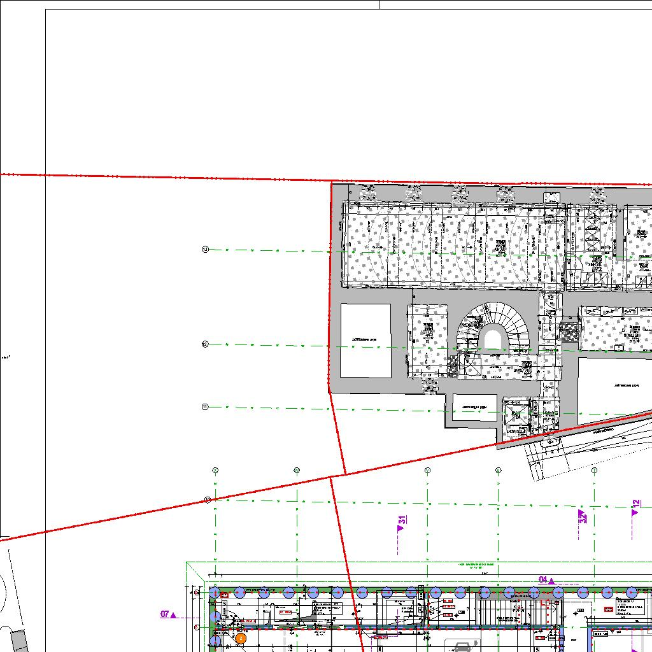Click purple elevation marker 07
This screenshot has height=652, width=652.
point(168,614)
